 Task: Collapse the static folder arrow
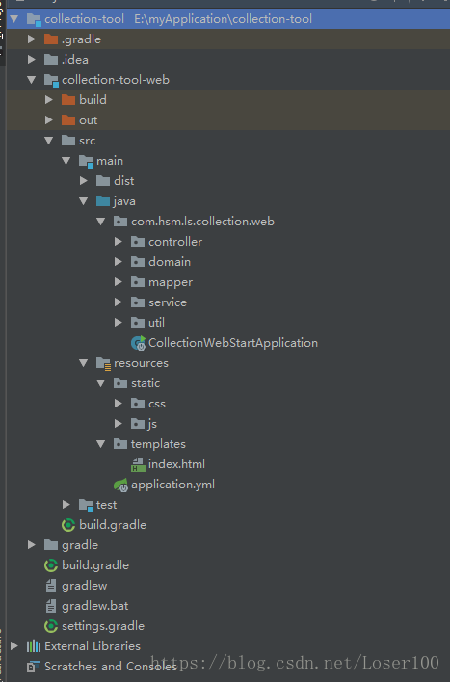[x=101, y=383]
